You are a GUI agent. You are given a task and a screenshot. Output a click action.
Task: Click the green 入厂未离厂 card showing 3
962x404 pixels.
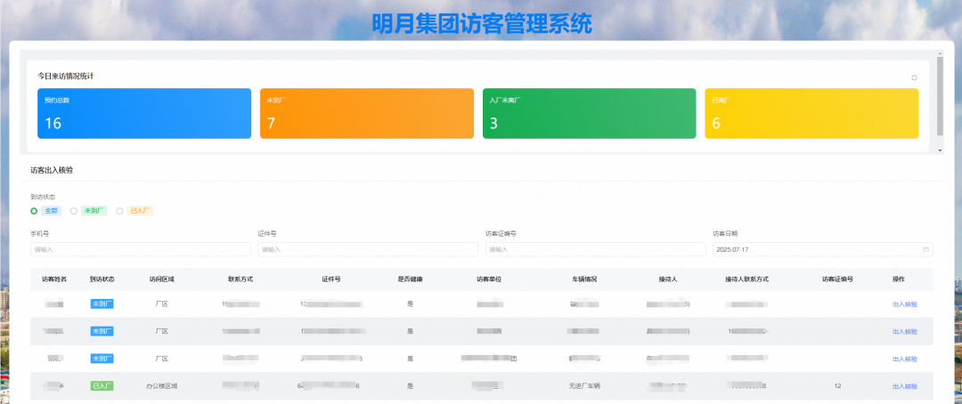point(589,113)
